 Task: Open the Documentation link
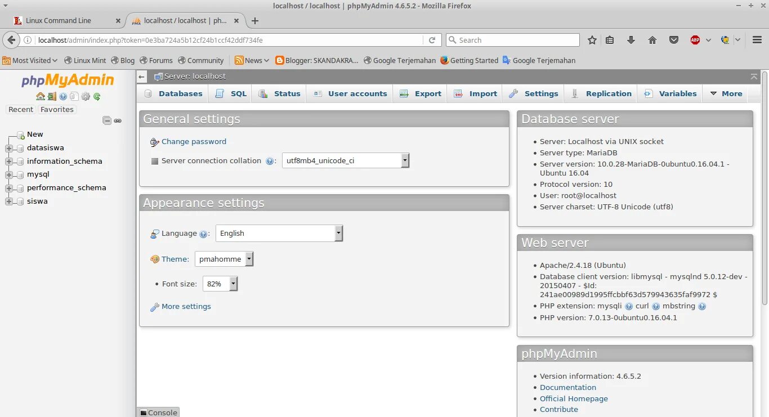click(568, 387)
